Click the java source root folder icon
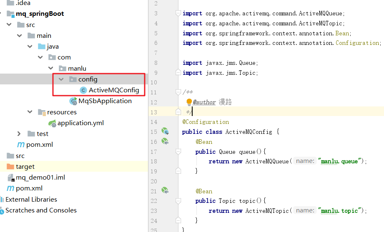The image size is (384, 232). [x=42, y=47]
